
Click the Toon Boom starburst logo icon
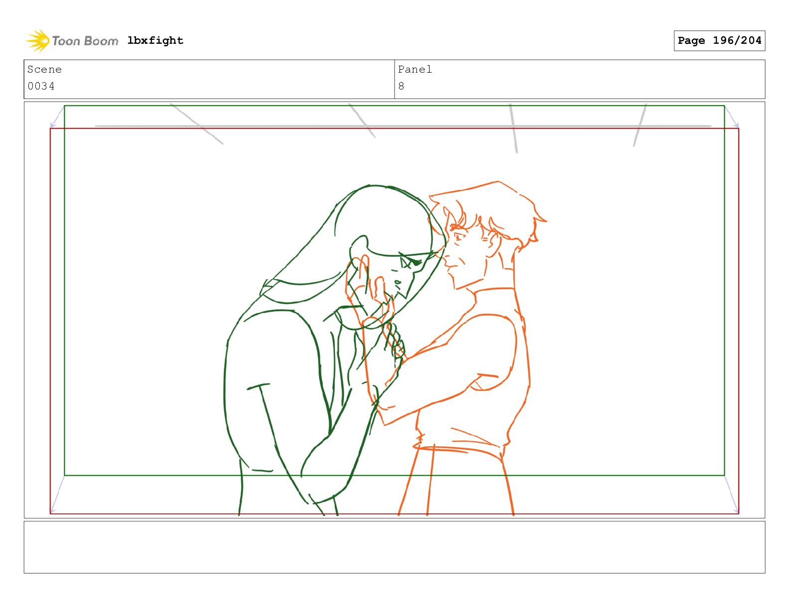(38, 41)
